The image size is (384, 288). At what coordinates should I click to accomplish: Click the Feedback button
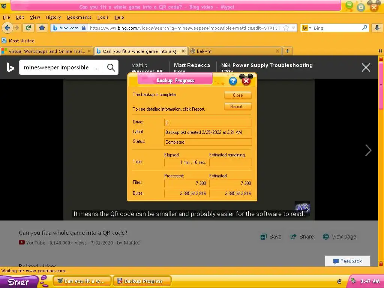[348, 261]
